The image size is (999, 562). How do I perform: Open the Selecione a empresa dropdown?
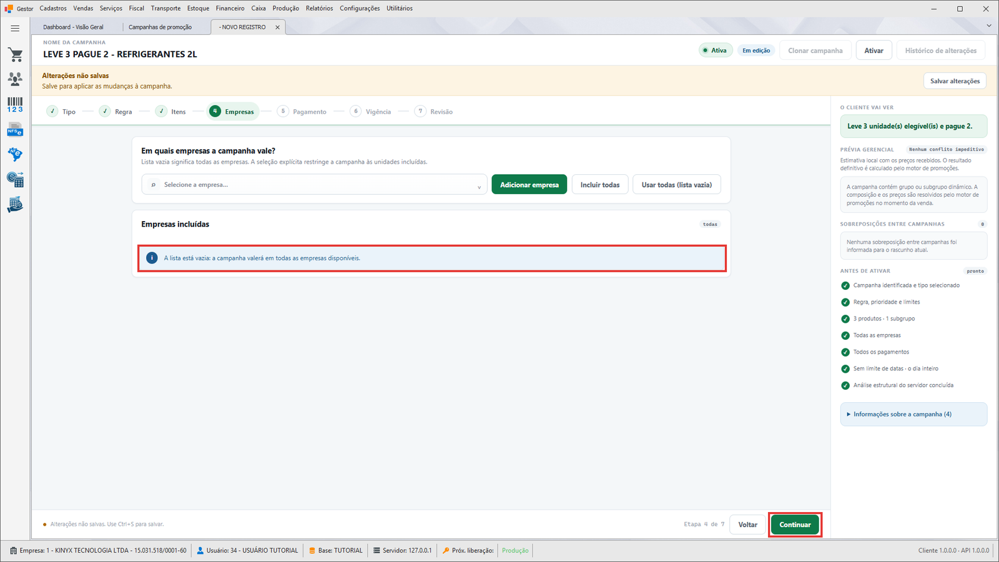315,185
